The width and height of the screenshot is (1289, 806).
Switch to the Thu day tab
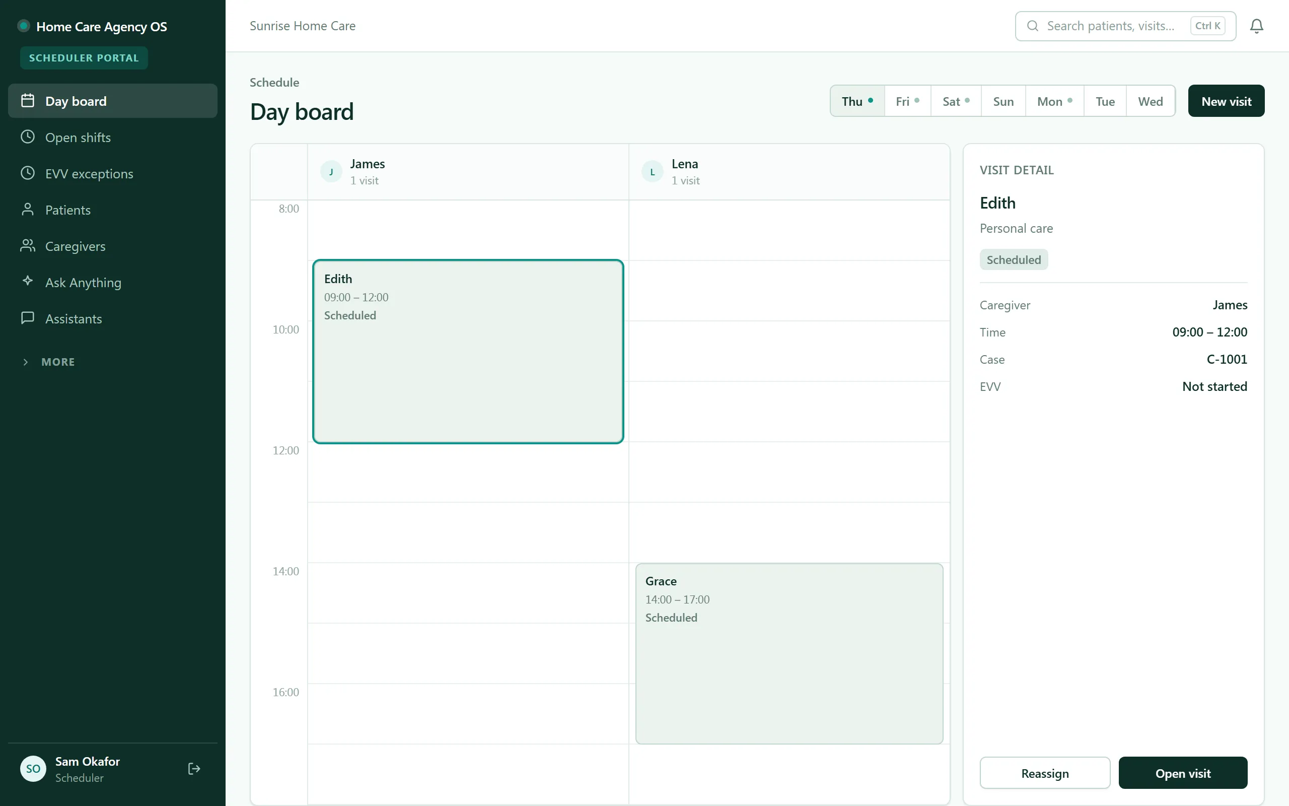click(x=857, y=101)
